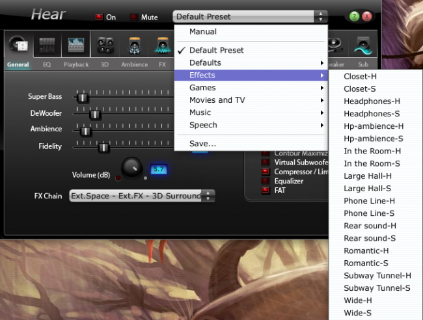The height and width of the screenshot is (320, 423).
Task: Open the FX Chain dropdown
Action: [x=142, y=196]
